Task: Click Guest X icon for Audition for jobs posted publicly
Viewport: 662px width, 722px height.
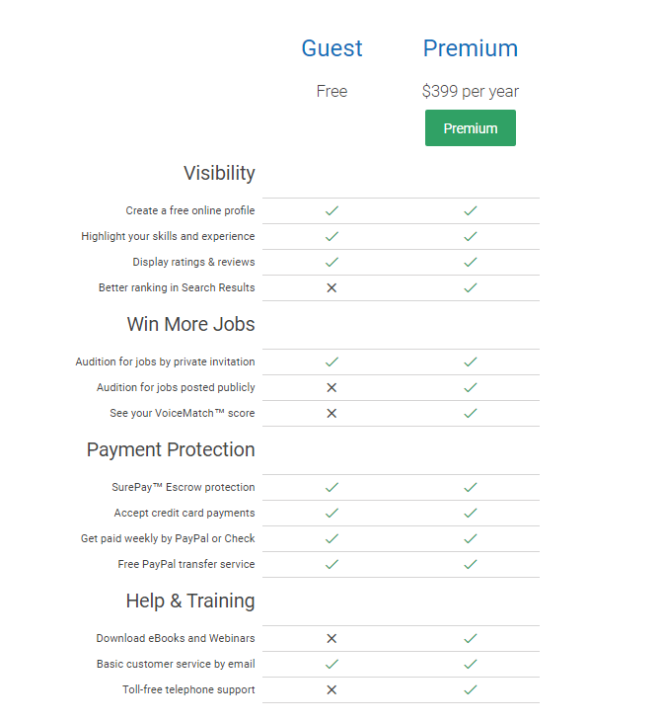Action: click(331, 388)
